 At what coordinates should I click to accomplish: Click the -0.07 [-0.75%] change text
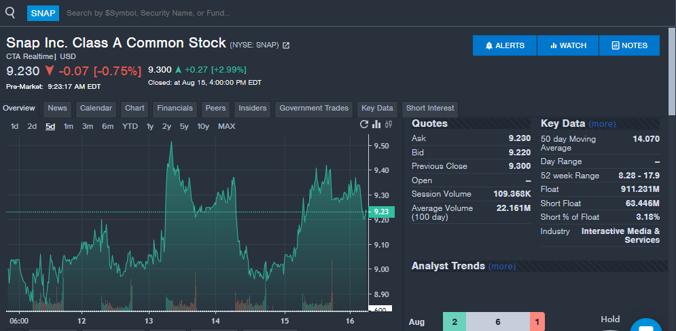pos(100,71)
